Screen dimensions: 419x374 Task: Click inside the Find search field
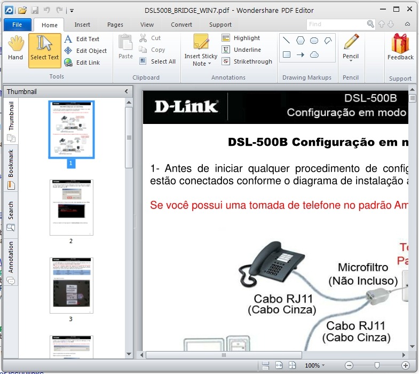pyautogui.click(x=337, y=24)
